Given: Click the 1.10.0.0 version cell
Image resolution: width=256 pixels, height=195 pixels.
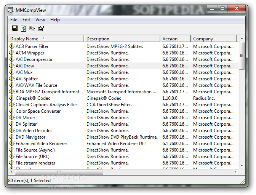Looking at the screenshot, I should (x=170, y=98).
